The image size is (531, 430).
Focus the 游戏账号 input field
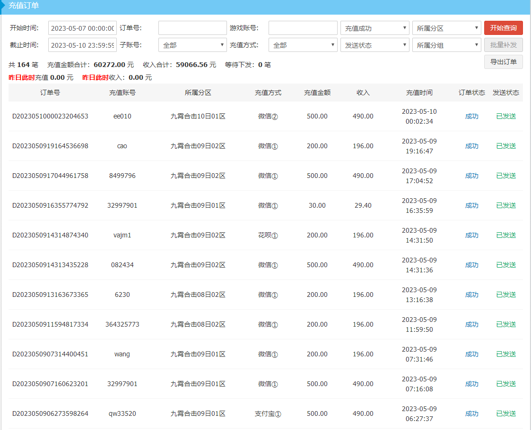point(303,28)
